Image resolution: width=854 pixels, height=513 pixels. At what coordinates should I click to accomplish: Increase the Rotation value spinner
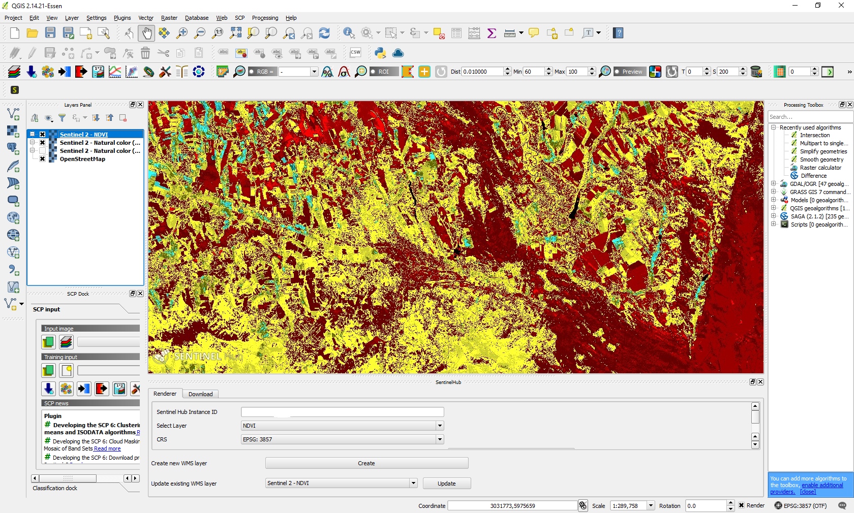point(730,503)
